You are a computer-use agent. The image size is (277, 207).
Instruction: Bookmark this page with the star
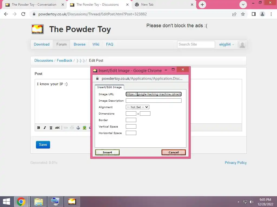pos(243,14)
